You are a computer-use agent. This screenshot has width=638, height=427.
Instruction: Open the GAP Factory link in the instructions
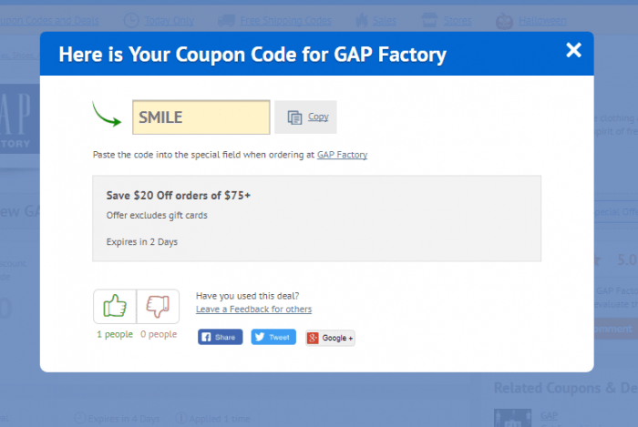342,155
